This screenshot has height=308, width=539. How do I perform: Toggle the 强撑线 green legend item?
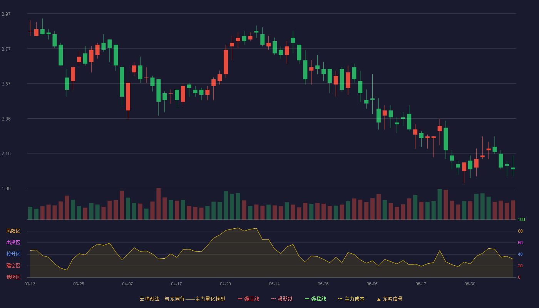click(315, 299)
